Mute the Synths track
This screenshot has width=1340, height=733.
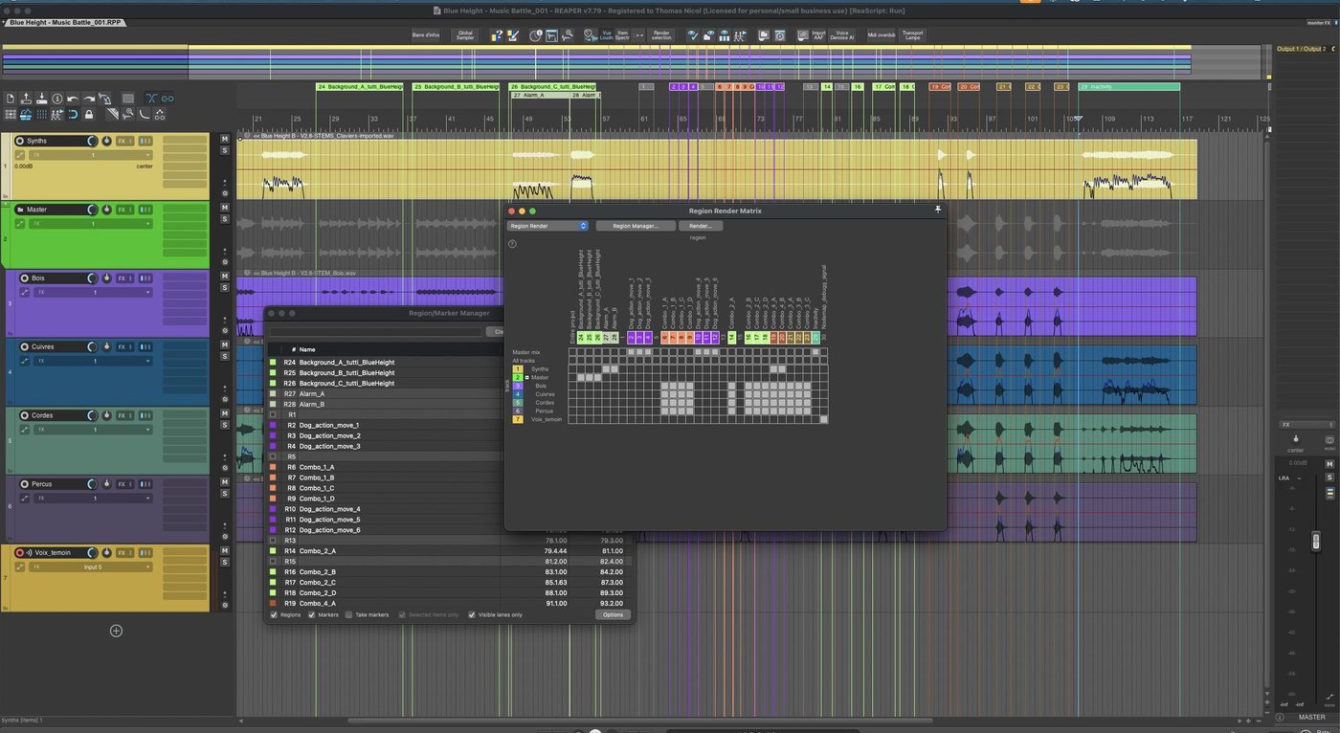point(225,139)
